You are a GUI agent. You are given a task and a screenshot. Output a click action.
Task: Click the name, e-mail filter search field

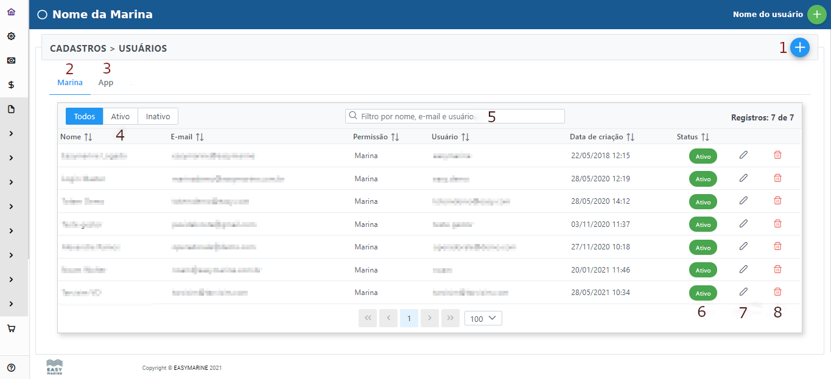tap(457, 116)
